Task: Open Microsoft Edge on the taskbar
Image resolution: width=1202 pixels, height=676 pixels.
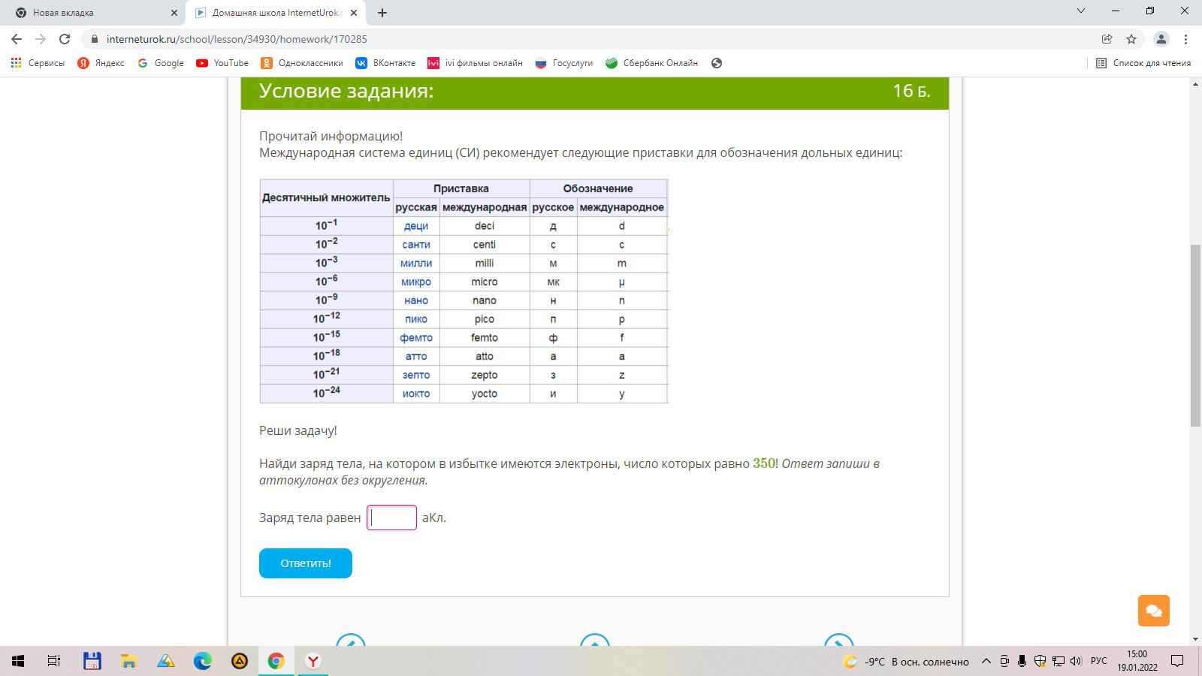Action: point(202,661)
